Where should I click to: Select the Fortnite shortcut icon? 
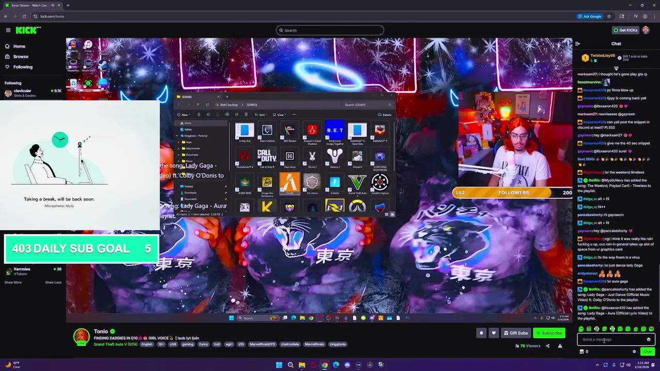pyautogui.click(x=335, y=184)
